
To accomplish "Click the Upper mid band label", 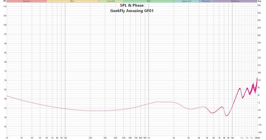I will tap(186, 1).
